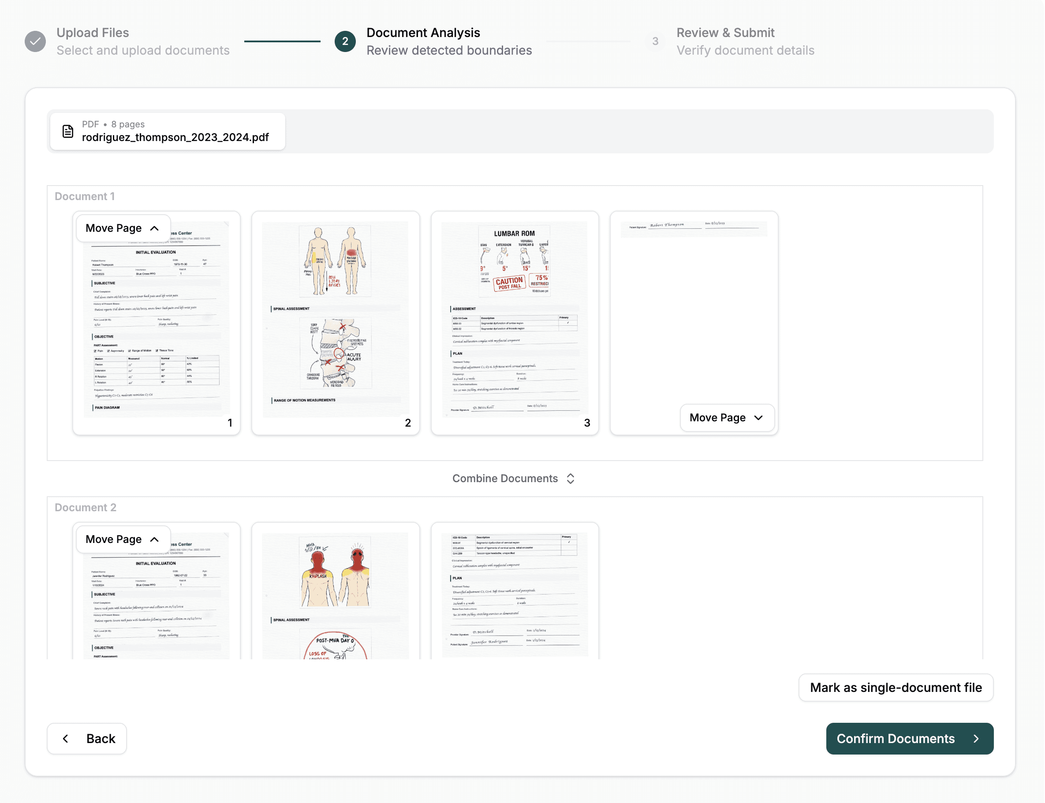Click the Confirm Documents right arrow icon
Screen dimensions: 1045x803
pyautogui.click(x=976, y=739)
